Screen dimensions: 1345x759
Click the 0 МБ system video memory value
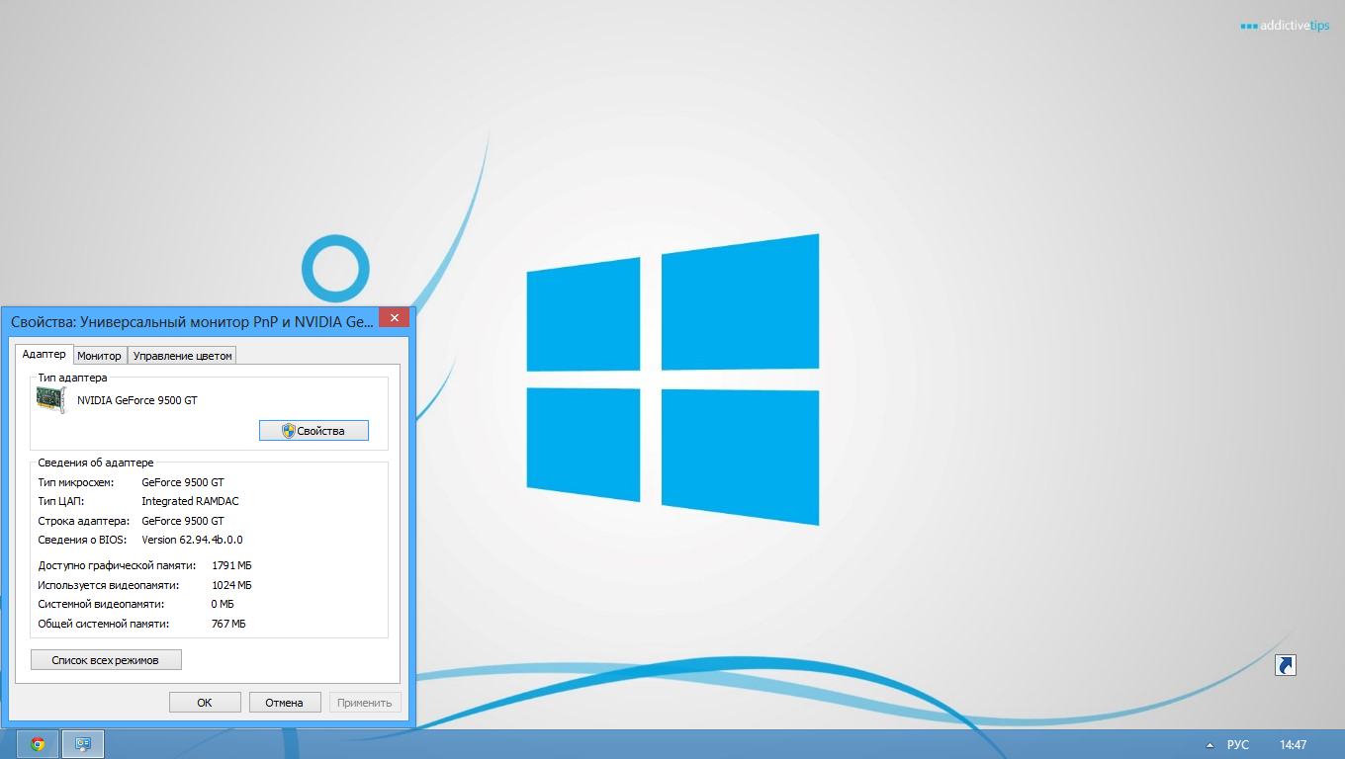click(223, 604)
